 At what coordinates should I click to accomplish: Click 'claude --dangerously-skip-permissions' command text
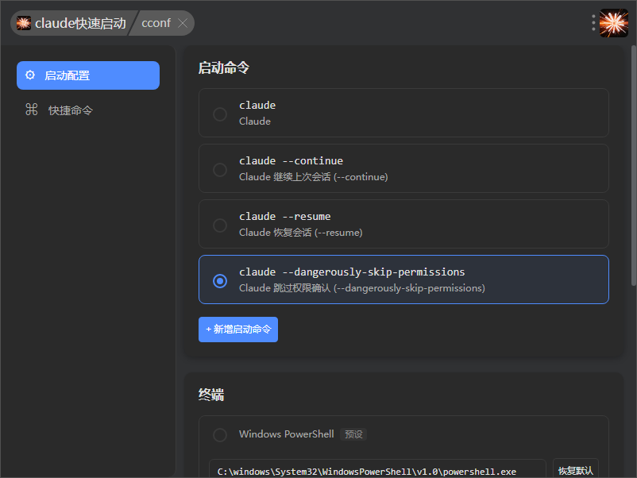pos(352,272)
